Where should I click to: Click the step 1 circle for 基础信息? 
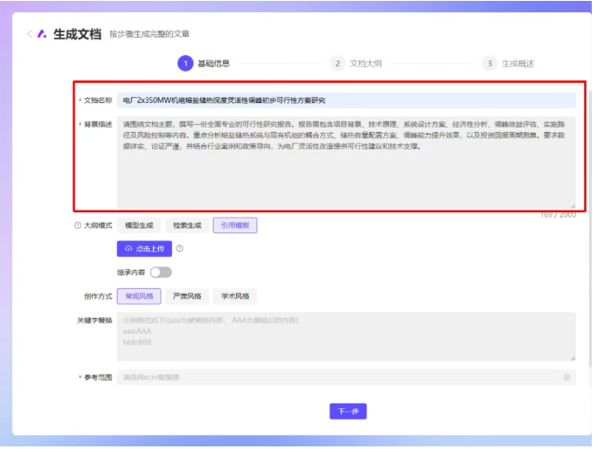184,63
